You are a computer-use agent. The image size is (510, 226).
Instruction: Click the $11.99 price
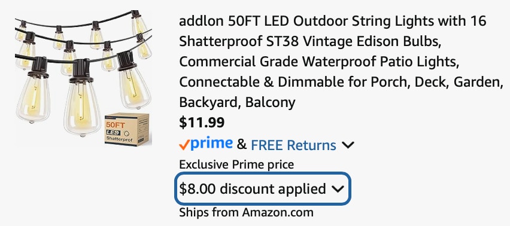coord(202,123)
